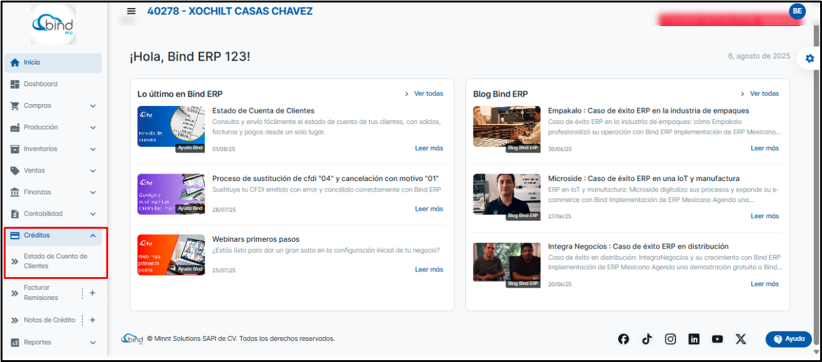822x362 pixels.
Task: Select the Ventas menu label
Action: pos(34,171)
